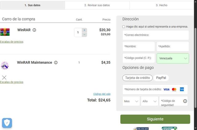Expand the Mes expiry month dropdown
This screenshot has width=197, height=130.
(131, 101)
